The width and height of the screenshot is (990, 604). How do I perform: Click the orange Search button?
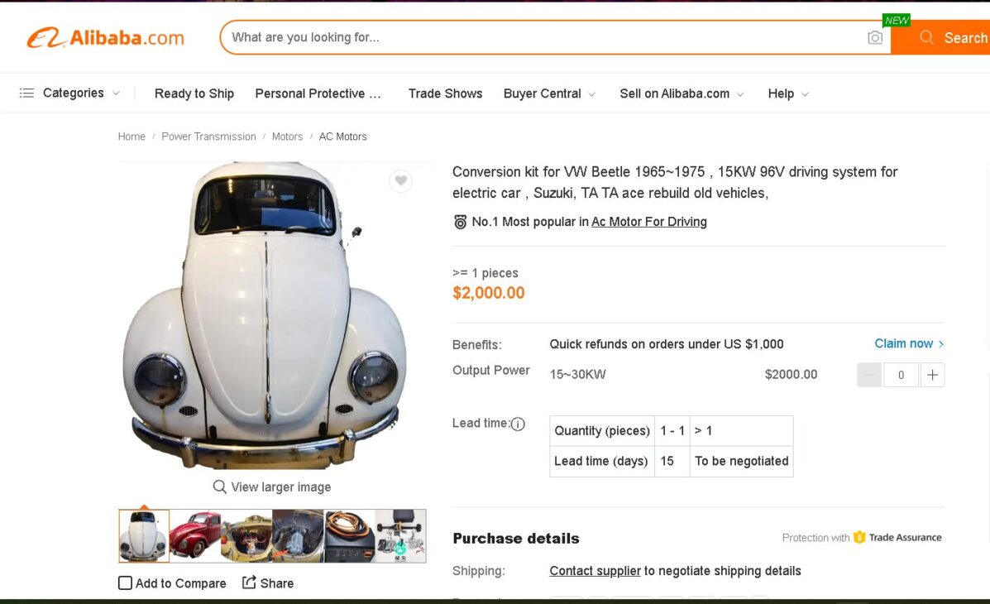coord(951,38)
